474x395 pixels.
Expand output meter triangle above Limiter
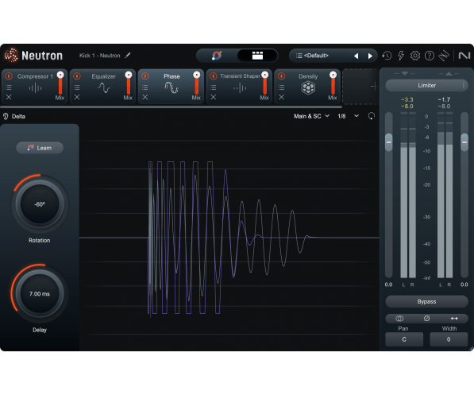pyautogui.click(x=449, y=74)
